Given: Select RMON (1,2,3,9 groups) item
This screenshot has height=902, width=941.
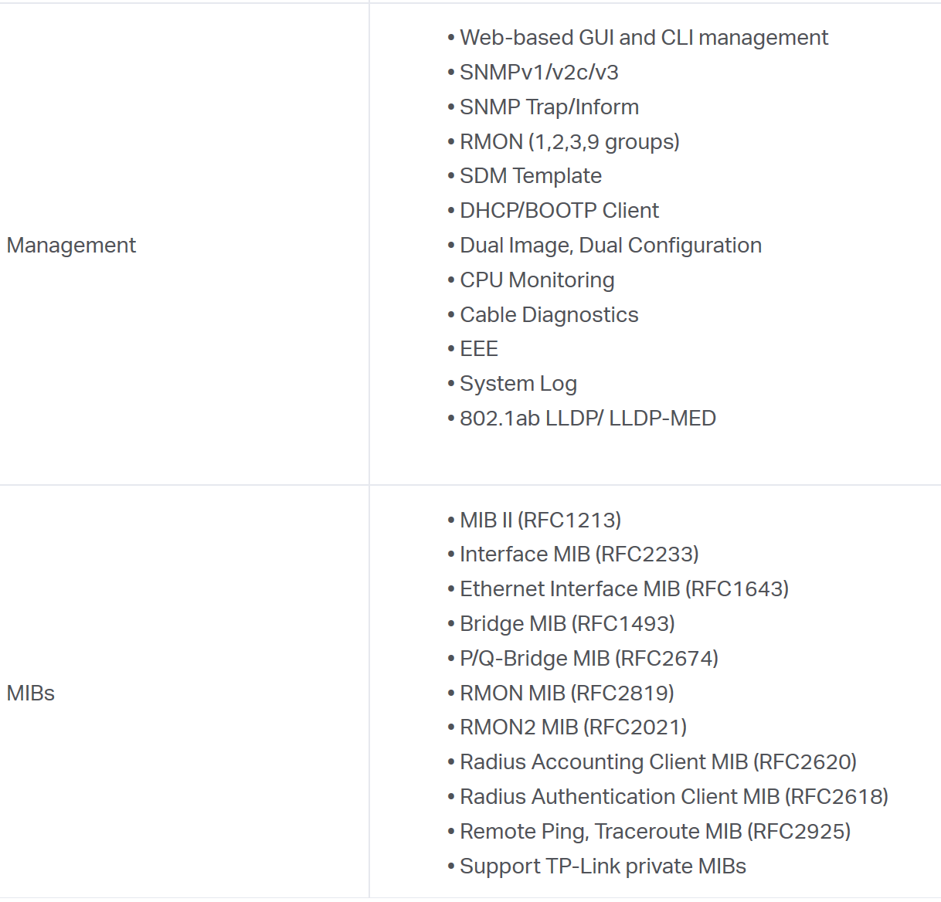Looking at the screenshot, I should click(x=569, y=142).
